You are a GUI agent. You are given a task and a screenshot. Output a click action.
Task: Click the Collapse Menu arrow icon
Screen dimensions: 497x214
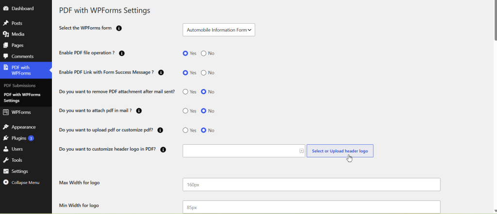[6, 183]
